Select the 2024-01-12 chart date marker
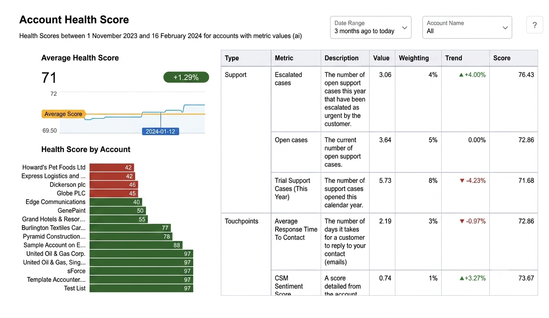The width and height of the screenshot is (549, 318). coord(161,131)
